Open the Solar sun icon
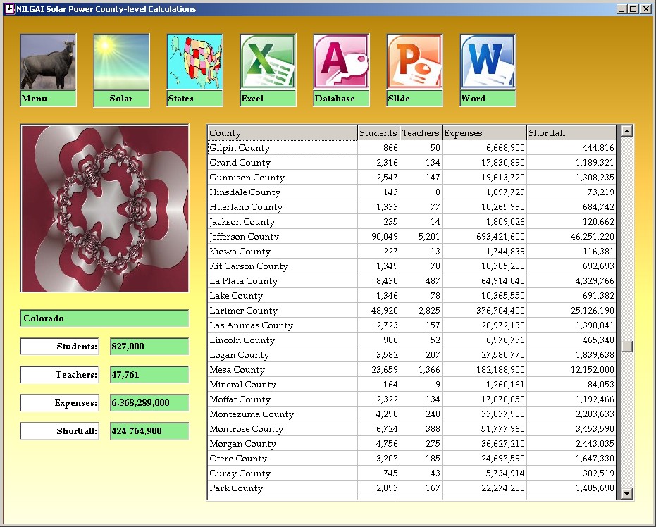Viewport: 656px width, 527px height. 121,62
